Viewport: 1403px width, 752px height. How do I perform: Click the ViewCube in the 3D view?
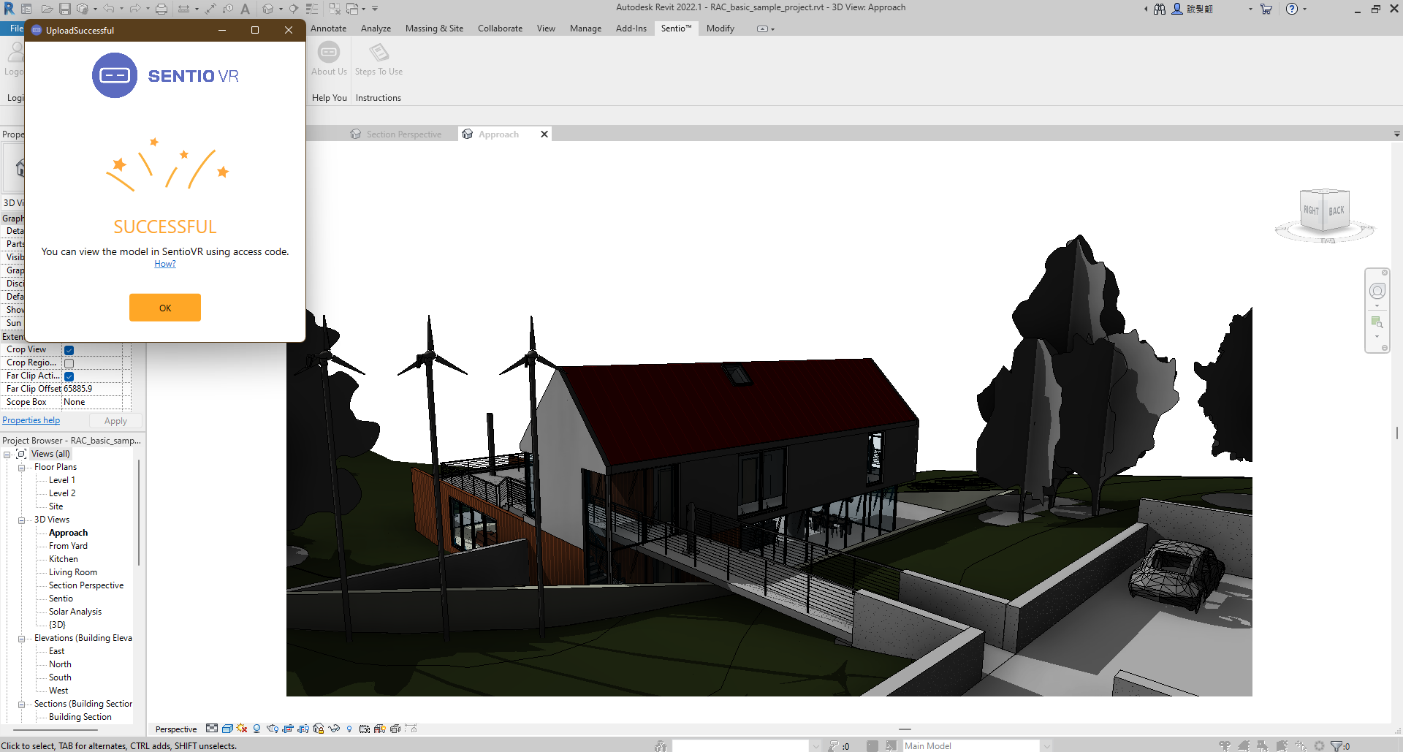[1324, 212]
